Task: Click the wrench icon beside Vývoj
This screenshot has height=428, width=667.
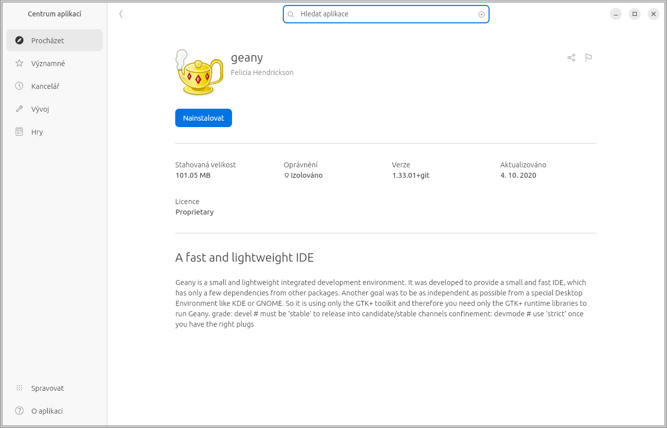Action: 19,109
